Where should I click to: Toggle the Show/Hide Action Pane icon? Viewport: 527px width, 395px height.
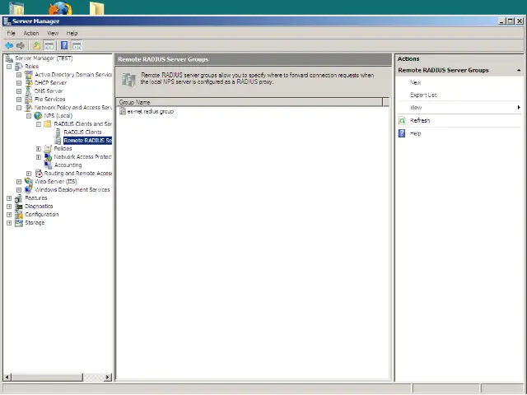click(x=77, y=45)
